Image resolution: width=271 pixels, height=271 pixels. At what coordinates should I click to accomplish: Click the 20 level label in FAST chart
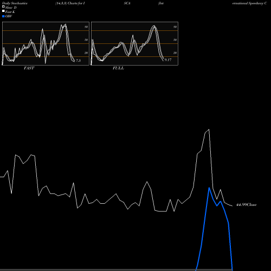pyautogui.click(x=86, y=53)
